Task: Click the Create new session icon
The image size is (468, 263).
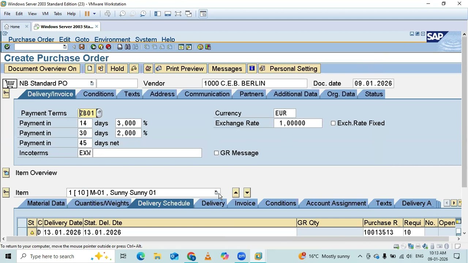Action: click(181, 47)
